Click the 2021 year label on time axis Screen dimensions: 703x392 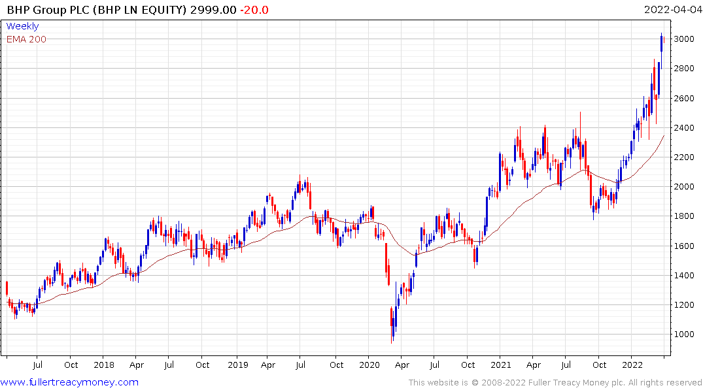pos(501,365)
